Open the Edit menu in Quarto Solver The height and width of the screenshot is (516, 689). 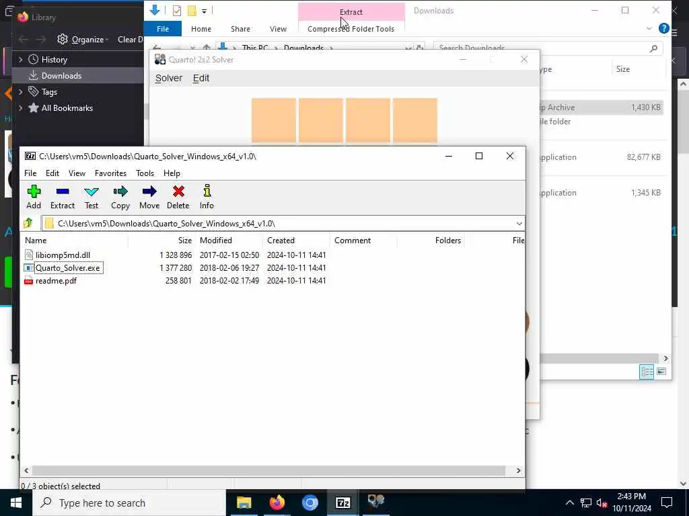pyautogui.click(x=201, y=78)
